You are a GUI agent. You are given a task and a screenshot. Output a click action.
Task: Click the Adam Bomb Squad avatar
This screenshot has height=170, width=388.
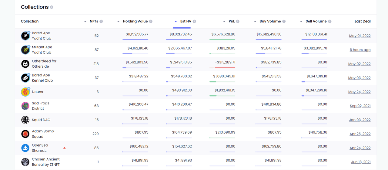pos(25,134)
